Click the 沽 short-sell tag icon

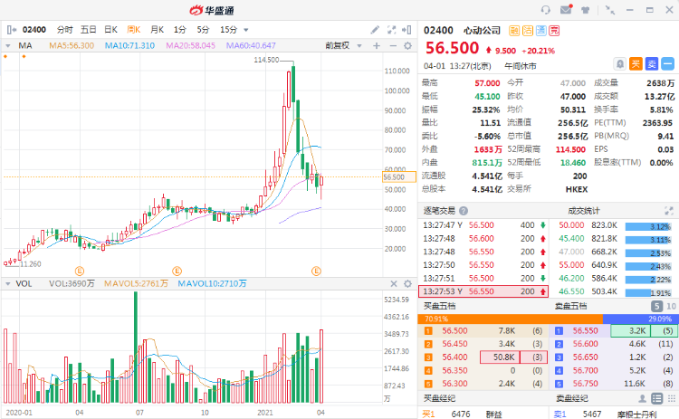click(x=528, y=30)
